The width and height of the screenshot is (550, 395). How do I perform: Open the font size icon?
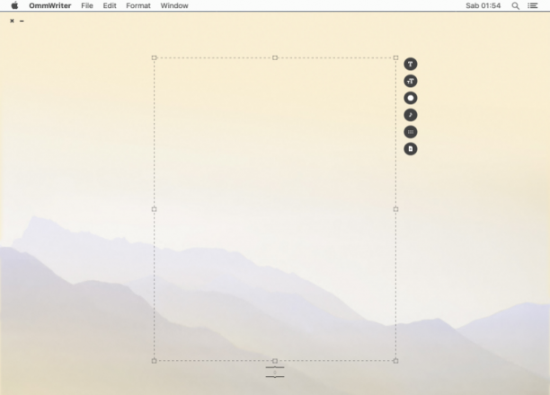[411, 82]
